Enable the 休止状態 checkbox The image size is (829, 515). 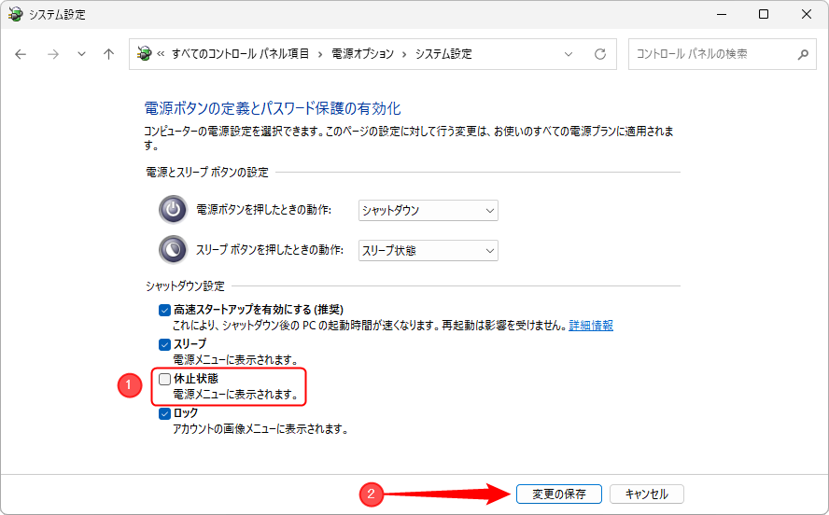164,379
